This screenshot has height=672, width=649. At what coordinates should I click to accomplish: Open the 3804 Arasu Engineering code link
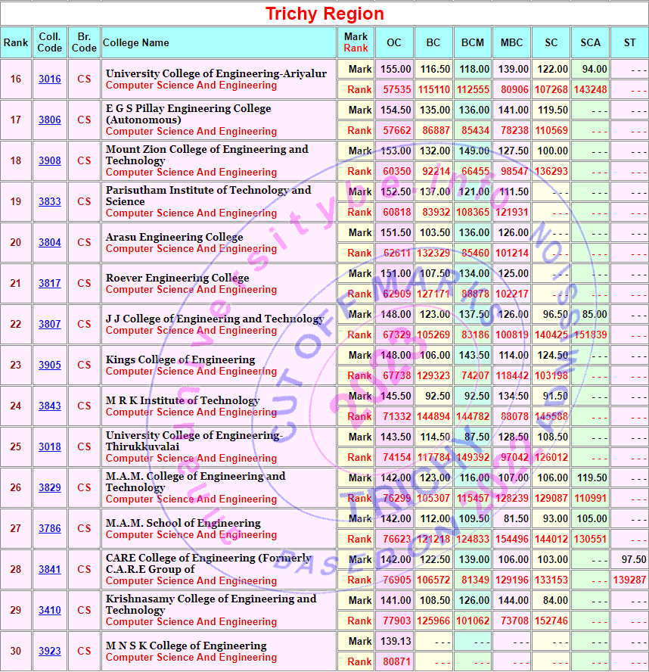click(50, 243)
